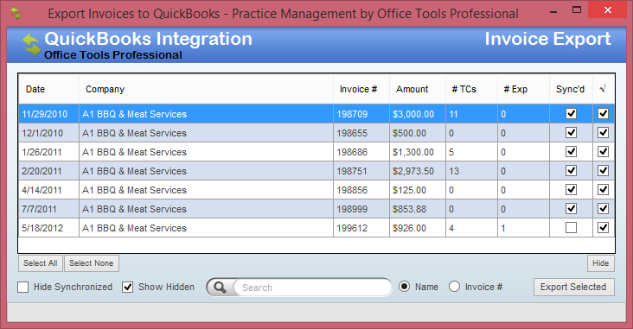Select the Invoice # search radio button

coord(454,287)
